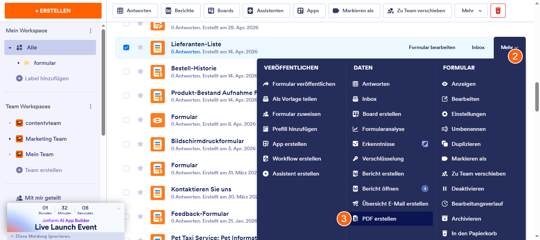Open Einstellungen menu item
Screen dimensions: 540x240
pos(464,114)
